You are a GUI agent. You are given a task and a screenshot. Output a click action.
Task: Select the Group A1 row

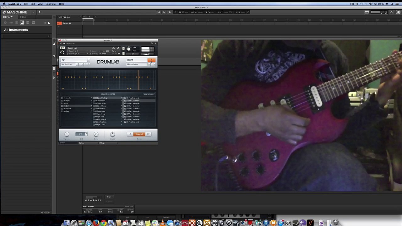click(70, 23)
